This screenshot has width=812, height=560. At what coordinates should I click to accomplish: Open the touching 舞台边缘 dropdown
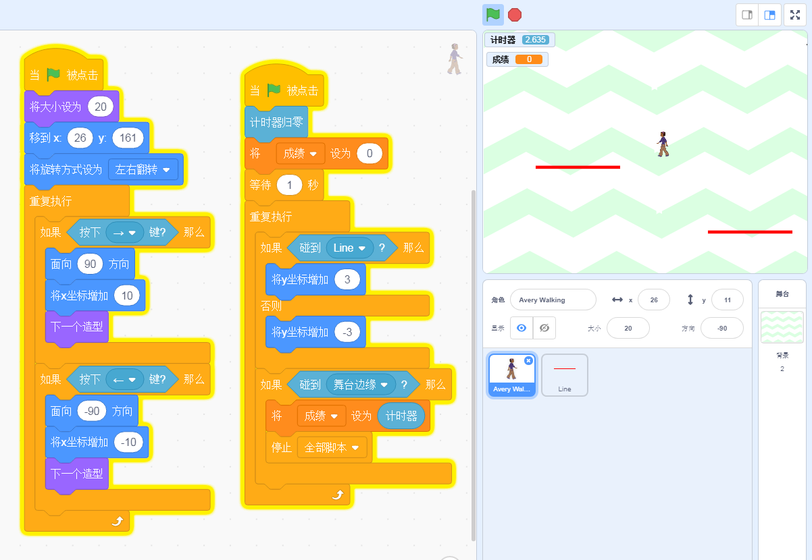(361, 385)
